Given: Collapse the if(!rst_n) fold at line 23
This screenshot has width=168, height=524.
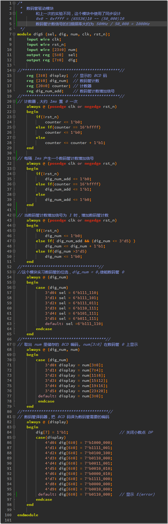Looking at the screenshot, I should pos(14,117).
